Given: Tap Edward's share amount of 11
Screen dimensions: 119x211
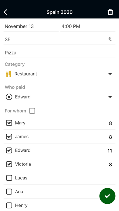Looking at the screenshot, I should 110,151.
